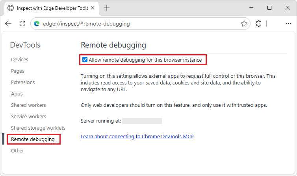297x176 pixels.
Task: Open Pages section in sidebar
Action: pyautogui.click(x=18, y=71)
